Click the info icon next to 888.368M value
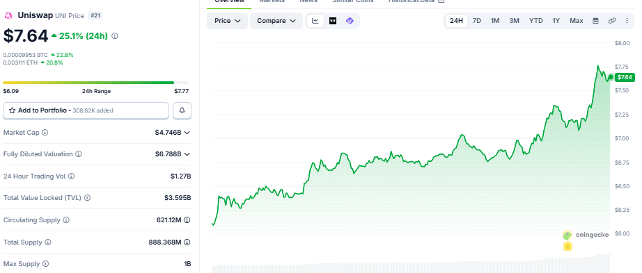 tap(187, 242)
